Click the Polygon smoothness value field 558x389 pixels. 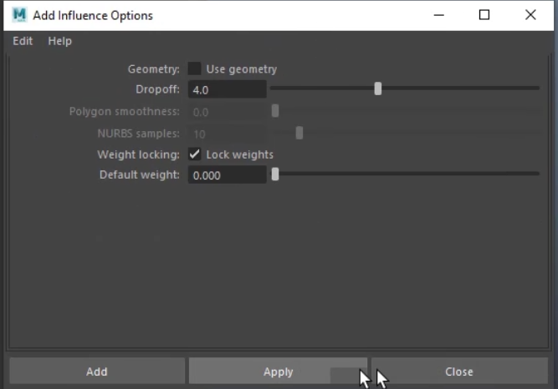coord(227,112)
